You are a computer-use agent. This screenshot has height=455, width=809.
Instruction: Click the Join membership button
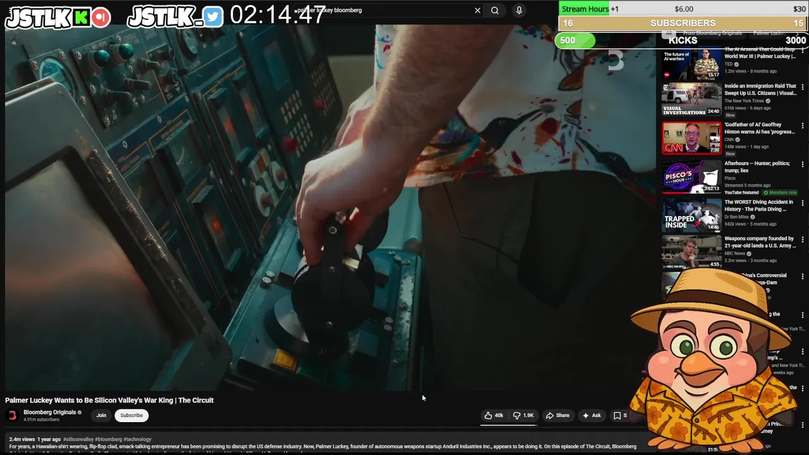click(x=101, y=415)
